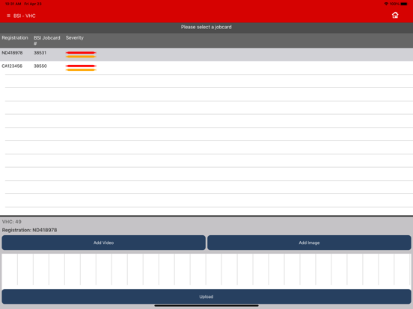
Task: Click the 'Please select a jobcard' banner
Action: tap(206, 27)
